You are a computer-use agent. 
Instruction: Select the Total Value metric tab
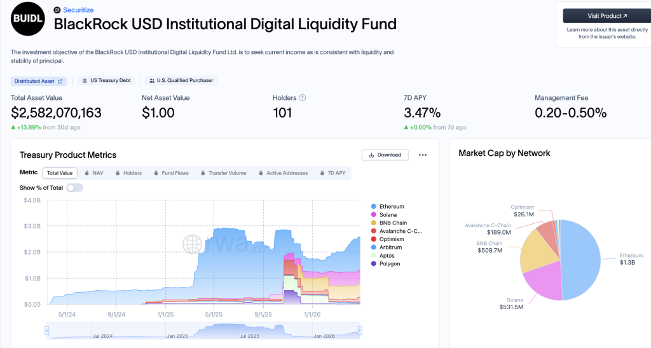coord(60,173)
